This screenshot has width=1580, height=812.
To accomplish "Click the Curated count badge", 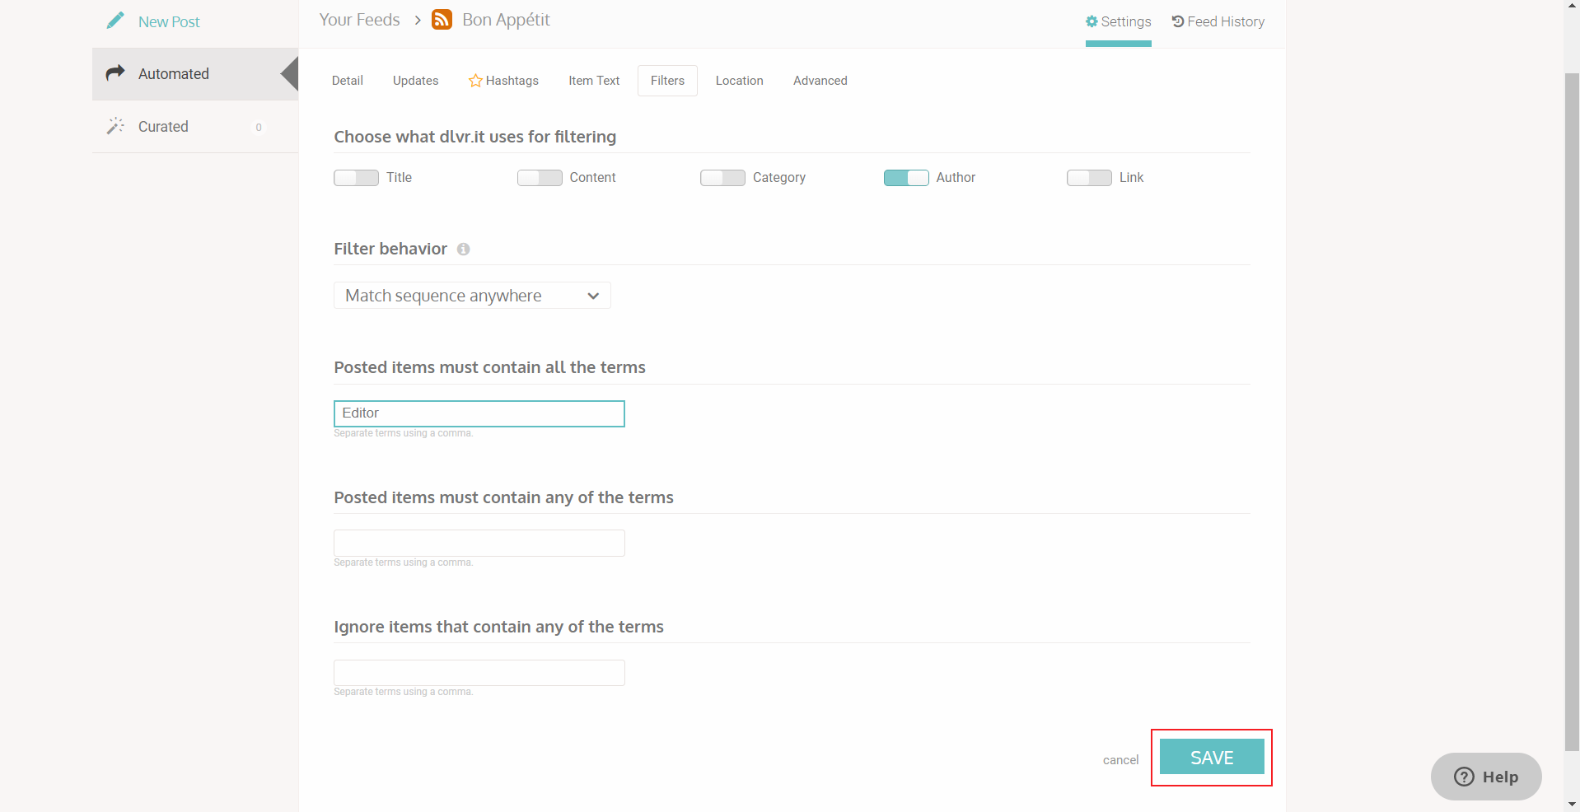I will (x=259, y=127).
